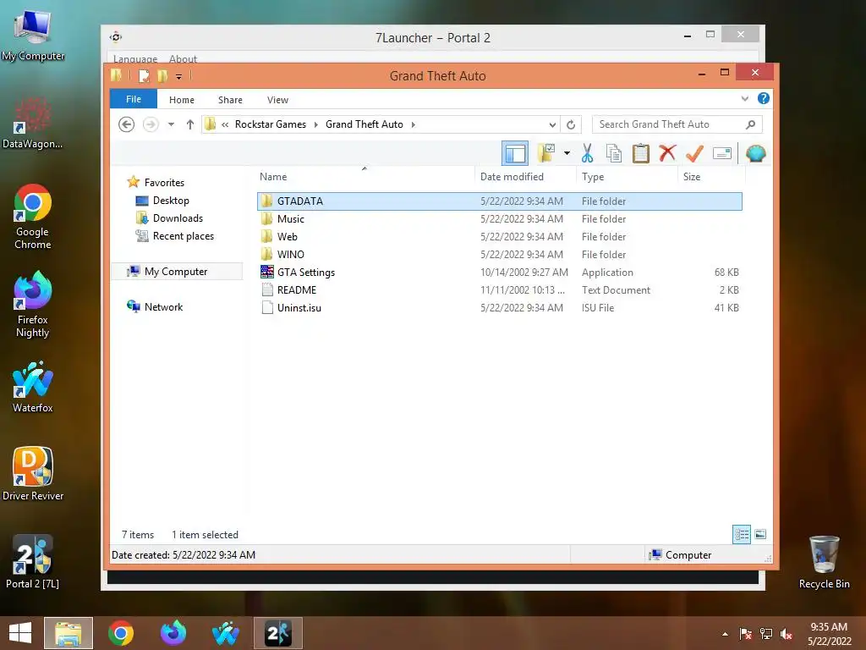Open dropdown arrow next to folder options icon
Screen dimensions: 866x650
point(567,153)
